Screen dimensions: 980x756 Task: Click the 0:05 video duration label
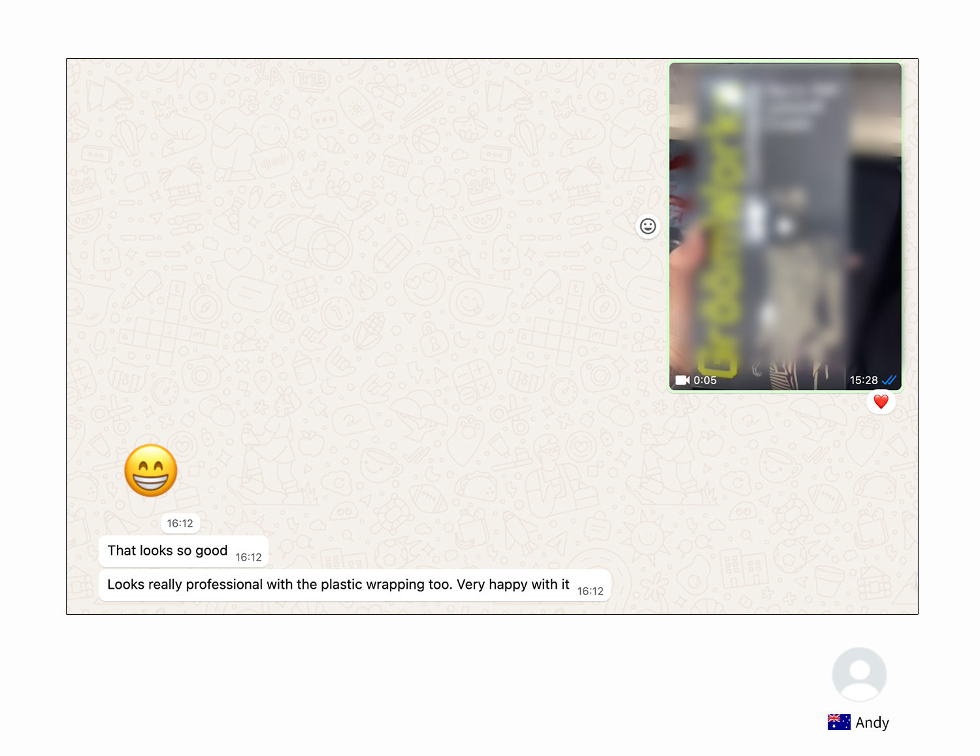click(705, 380)
